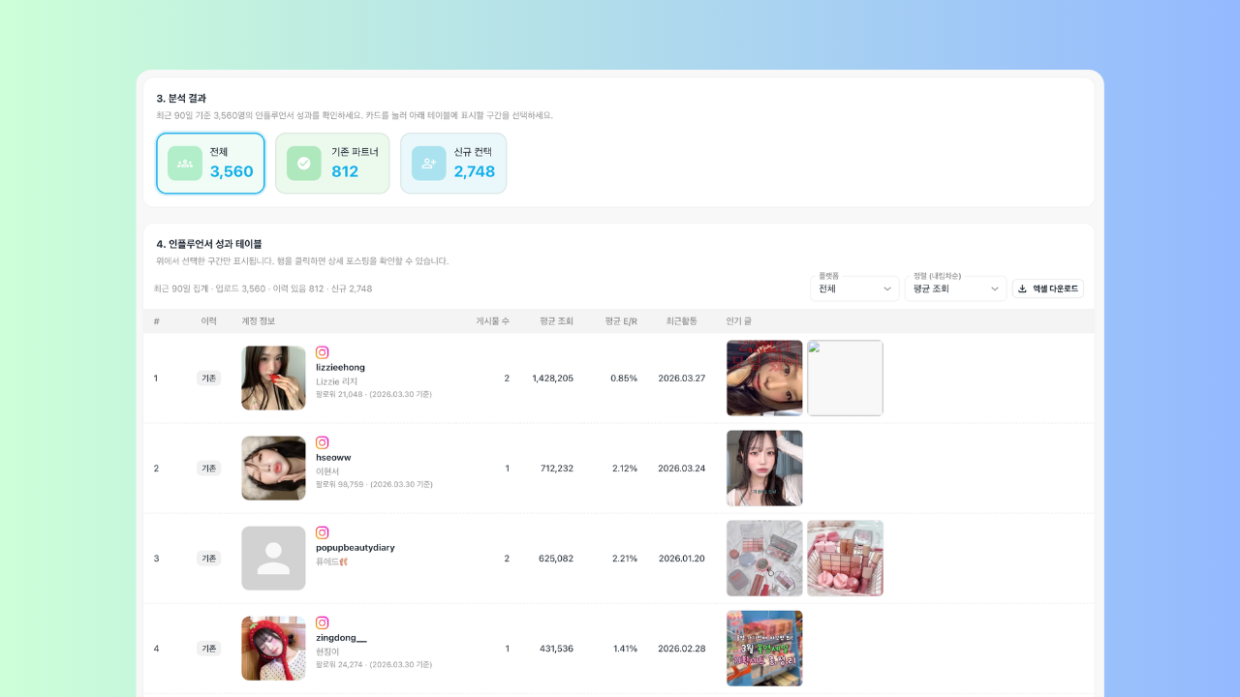
Task: Select the 전체 3,560 summary card
Action: tap(210, 164)
